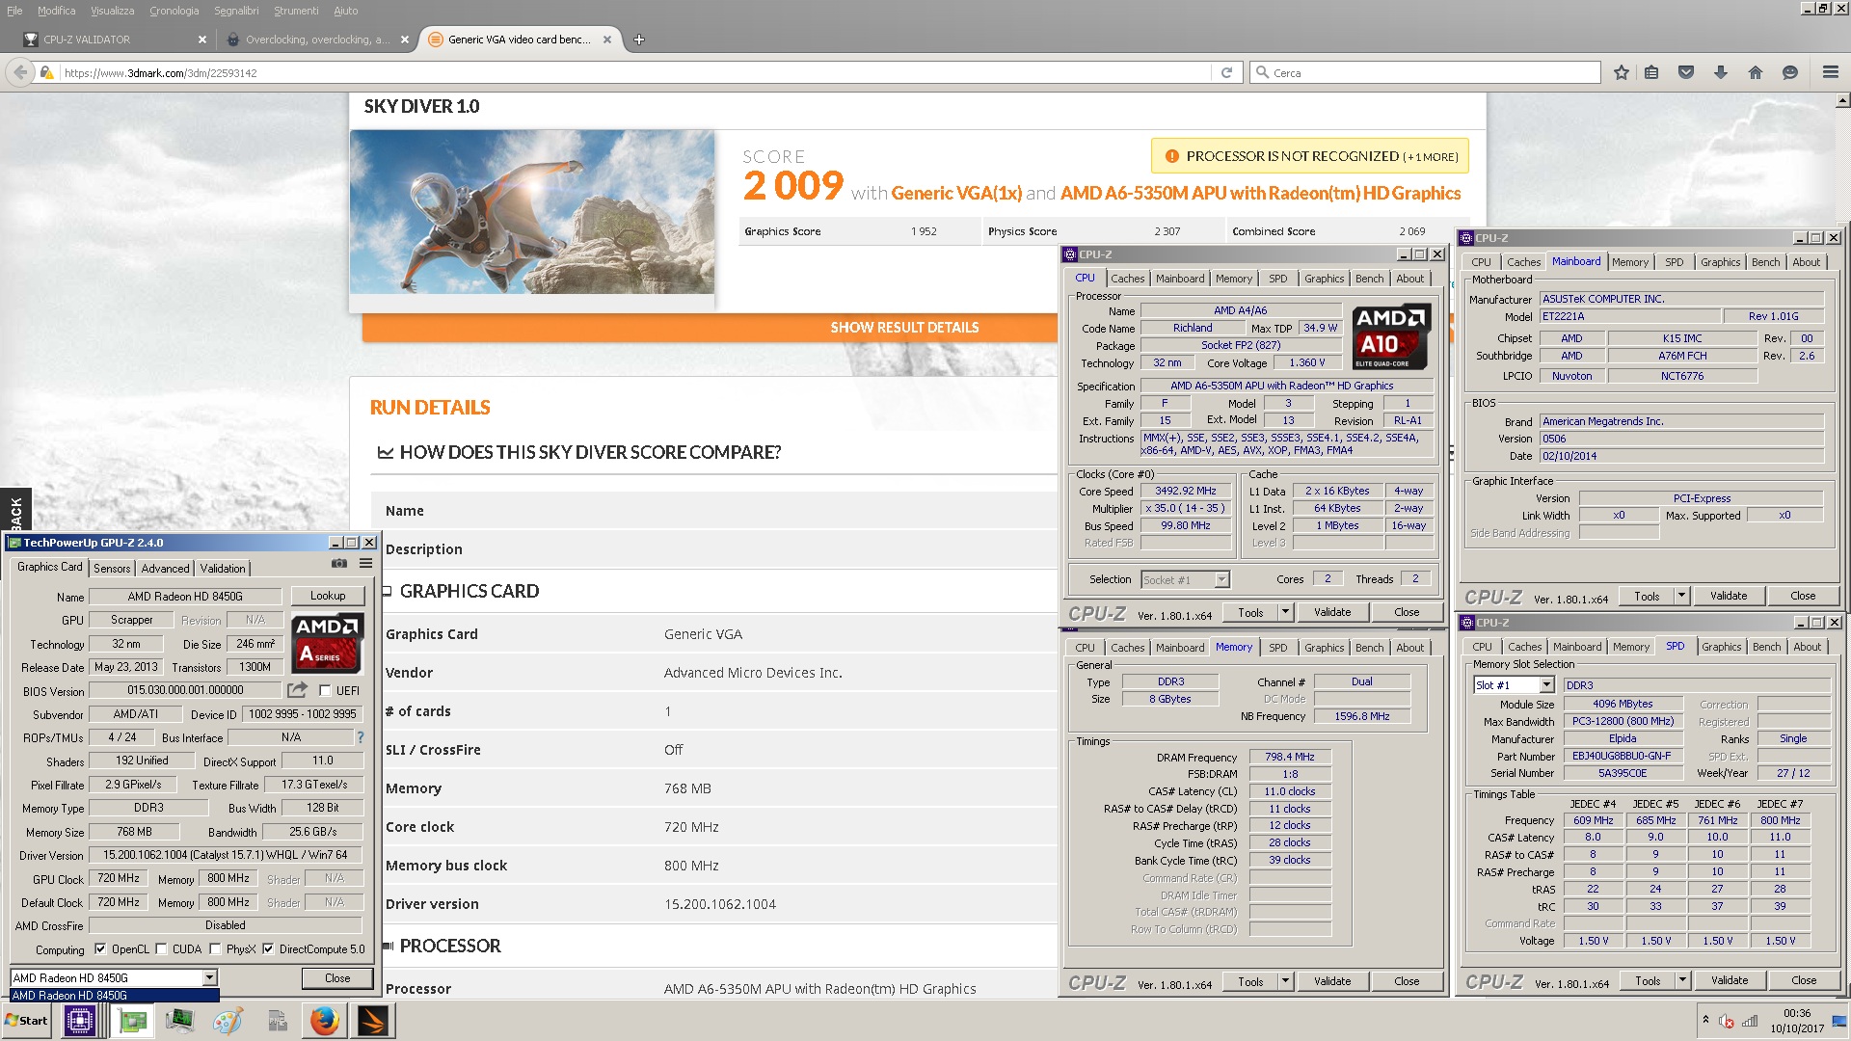Screen dimensions: 1851x1041
Task: Open the Firefox main menu
Action: 1830,72
